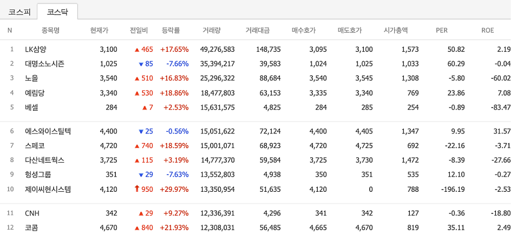
Task: Click LK삼양's up-arrow next to 465
Action: (x=137, y=50)
